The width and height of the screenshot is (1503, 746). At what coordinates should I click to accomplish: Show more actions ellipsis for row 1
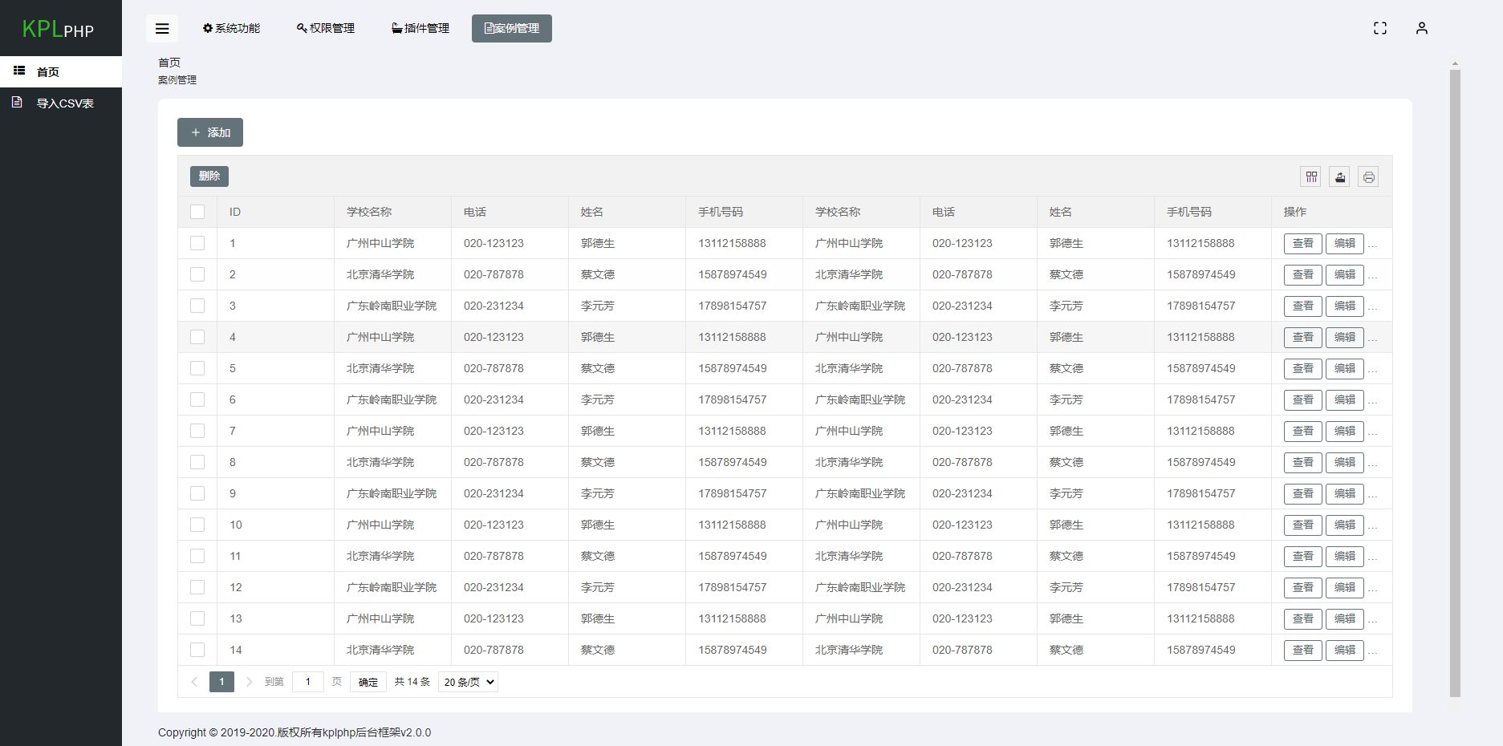click(x=1373, y=245)
